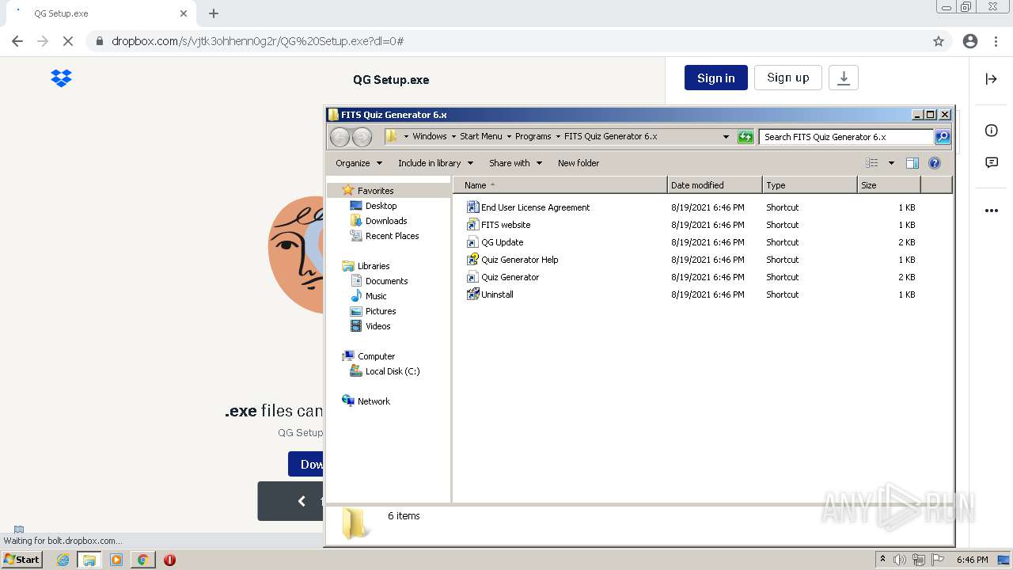
Task: Select End User License Agreement shortcut icon
Action: (472, 207)
